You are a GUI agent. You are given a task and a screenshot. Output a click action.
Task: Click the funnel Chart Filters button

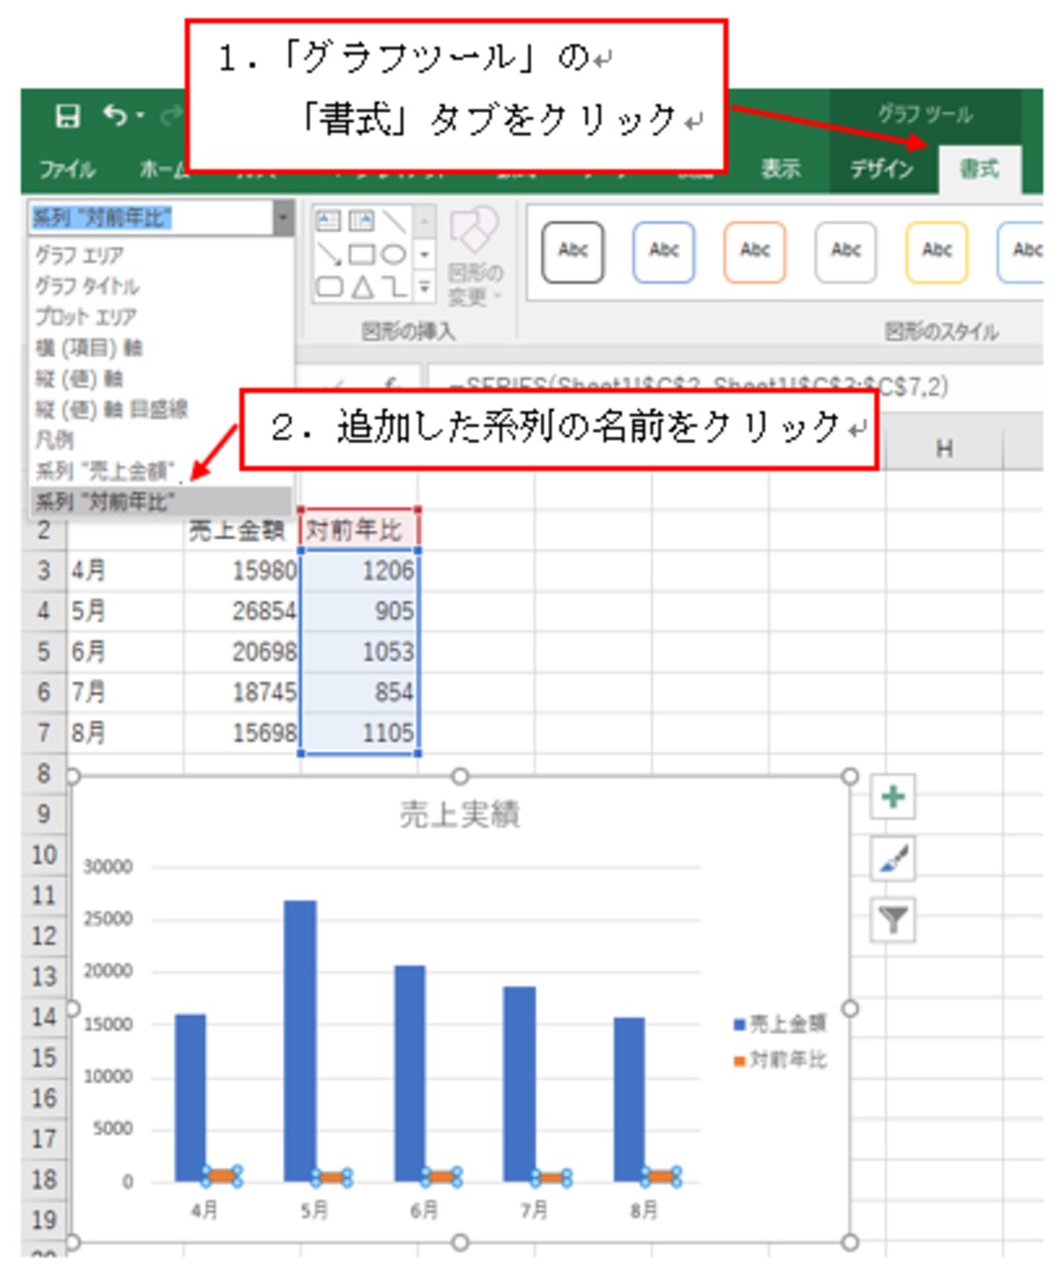point(892,920)
